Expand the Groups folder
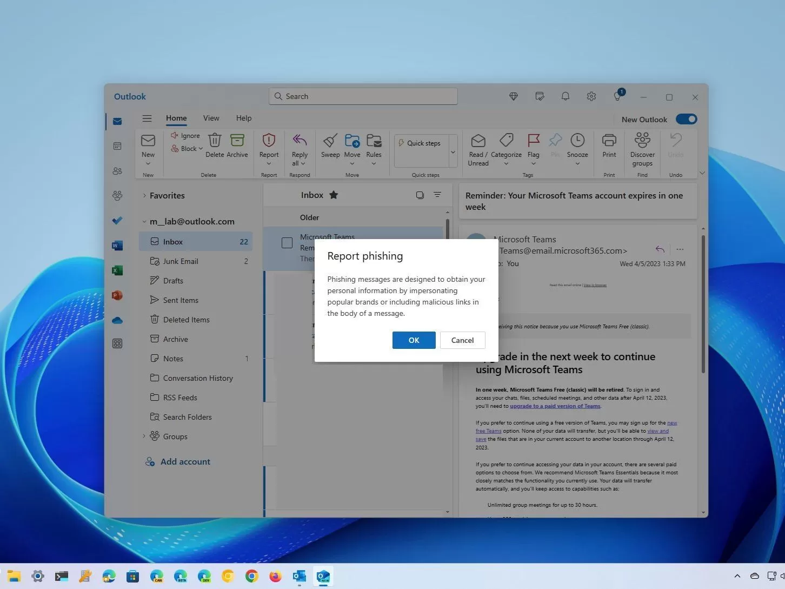The height and width of the screenshot is (589, 785). [x=144, y=436]
